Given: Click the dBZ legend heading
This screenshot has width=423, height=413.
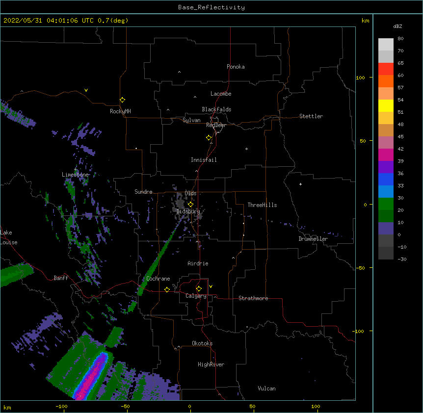Looking at the screenshot, I should 397,26.
